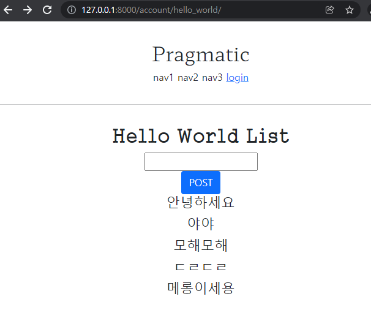Reload the page with the refresh icon
Screen dimensions: 371x310
coord(47,10)
